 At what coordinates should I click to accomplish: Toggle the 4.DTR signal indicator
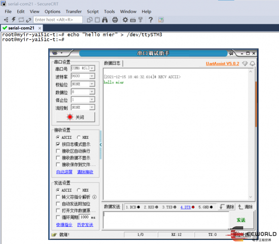coord(187,207)
